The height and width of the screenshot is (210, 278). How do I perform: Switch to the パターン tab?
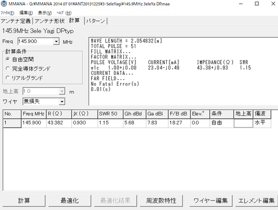95,21
